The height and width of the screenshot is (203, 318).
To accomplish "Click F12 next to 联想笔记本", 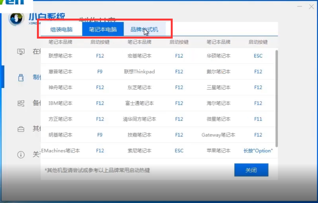I will click(x=100, y=56).
